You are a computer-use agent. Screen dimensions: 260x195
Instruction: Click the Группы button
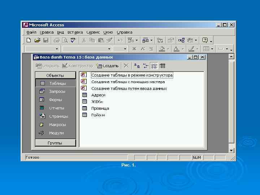point(55,143)
